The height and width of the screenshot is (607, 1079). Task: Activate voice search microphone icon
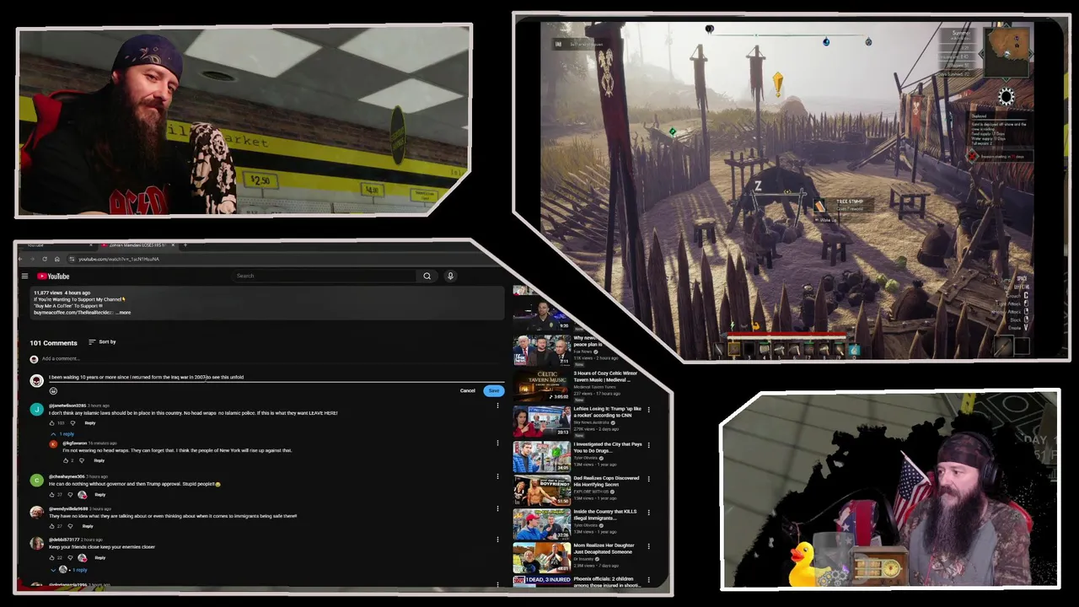tap(450, 276)
